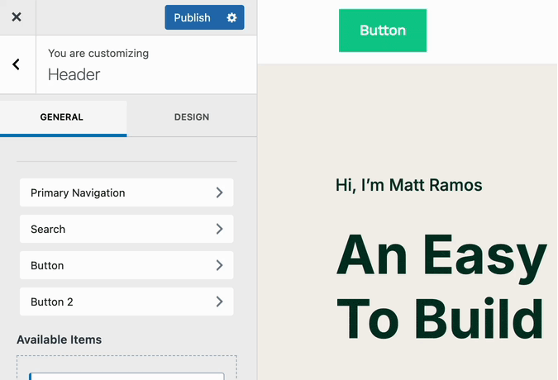Click the "Hi, I'm Matt Ramos" preview text
This screenshot has height=380, width=558.
(408, 185)
